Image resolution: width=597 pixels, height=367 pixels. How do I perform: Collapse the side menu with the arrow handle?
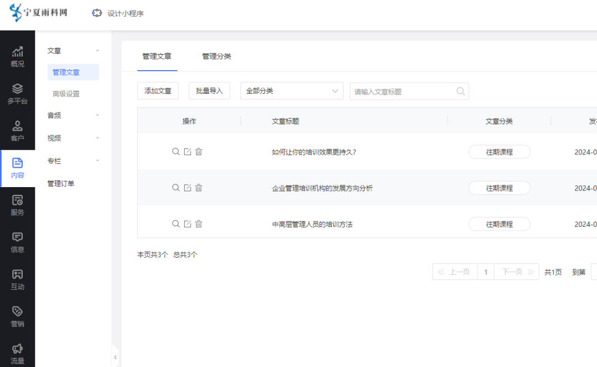(x=116, y=357)
